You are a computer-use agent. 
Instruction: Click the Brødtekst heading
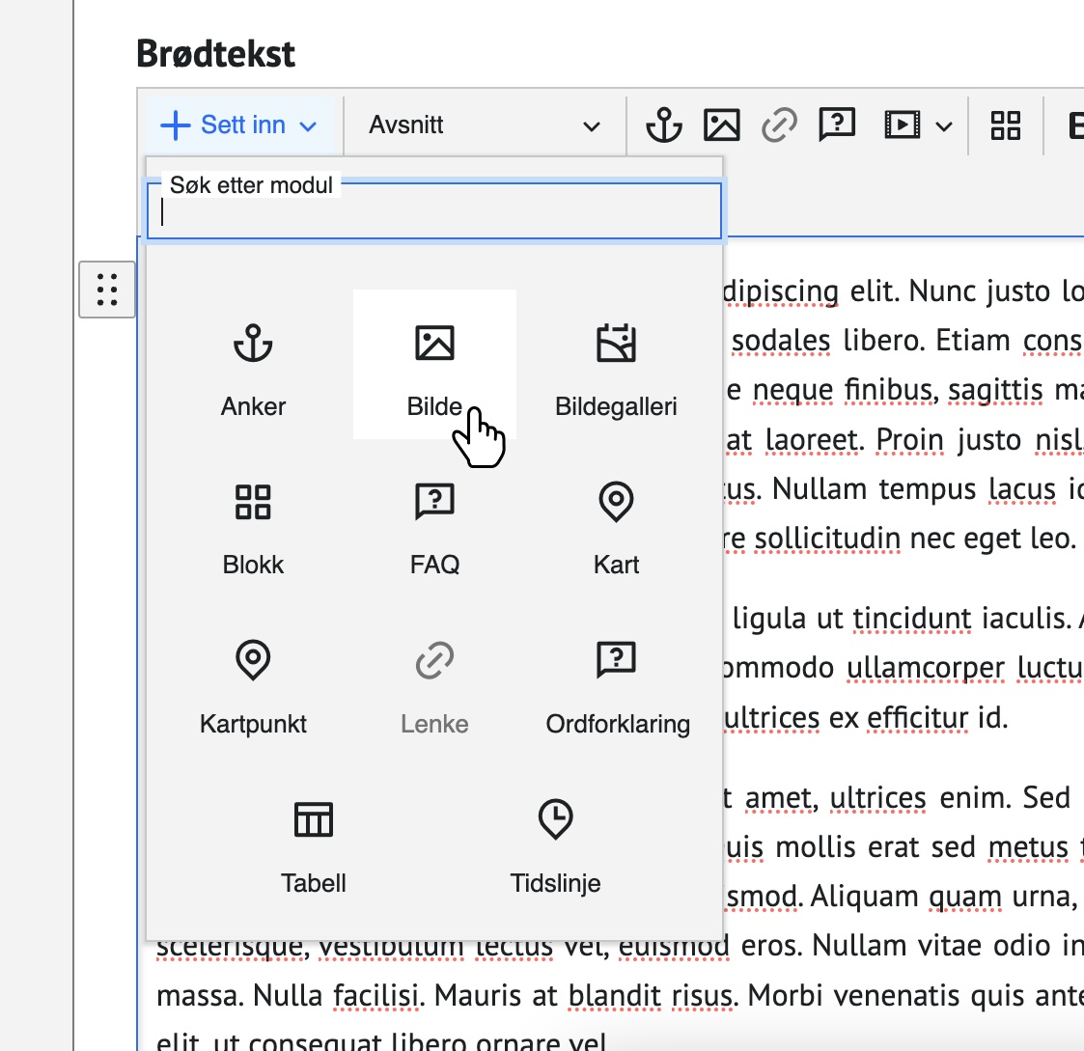pos(215,54)
